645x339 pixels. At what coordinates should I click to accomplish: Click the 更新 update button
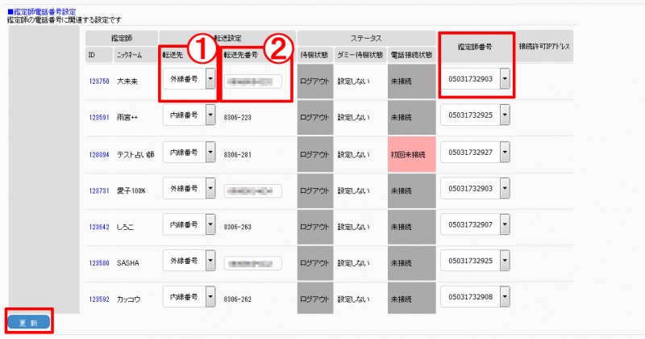click(x=28, y=322)
